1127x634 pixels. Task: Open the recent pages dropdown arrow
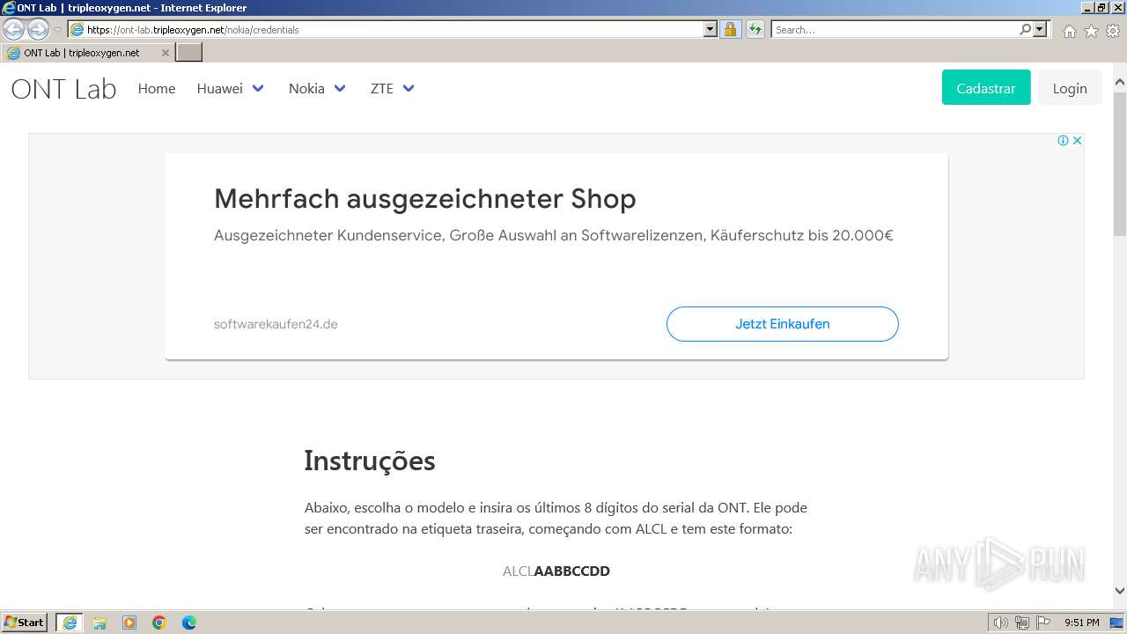pos(57,30)
